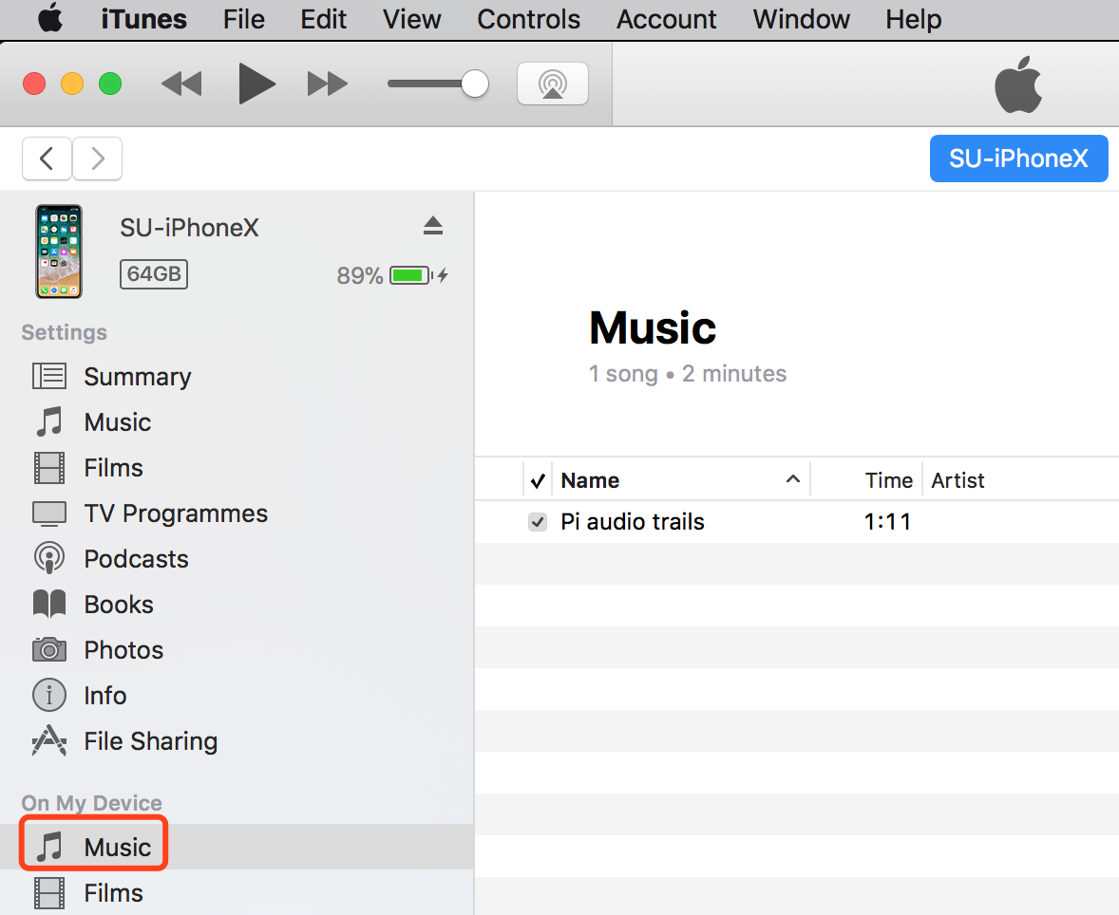This screenshot has width=1119, height=915.
Task: Click the film strip icon in Settings
Action: pos(49,468)
